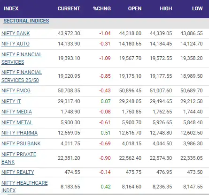Select NIFTY PRIVATE BANK open 22,562.40
This screenshot has width=209, height=195.
[130, 158]
